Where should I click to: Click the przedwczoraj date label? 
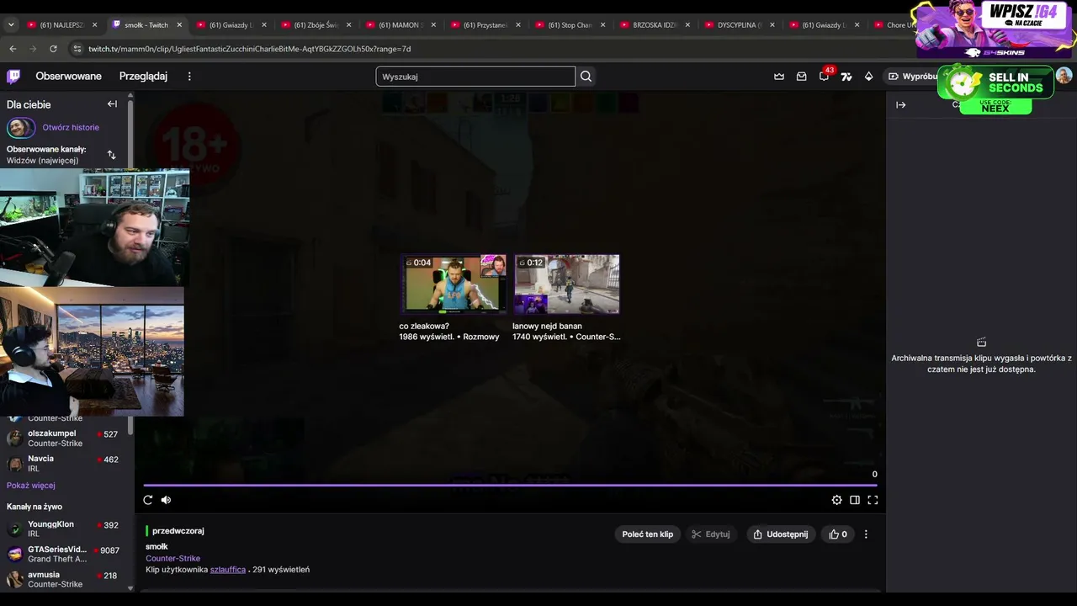point(178,531)
